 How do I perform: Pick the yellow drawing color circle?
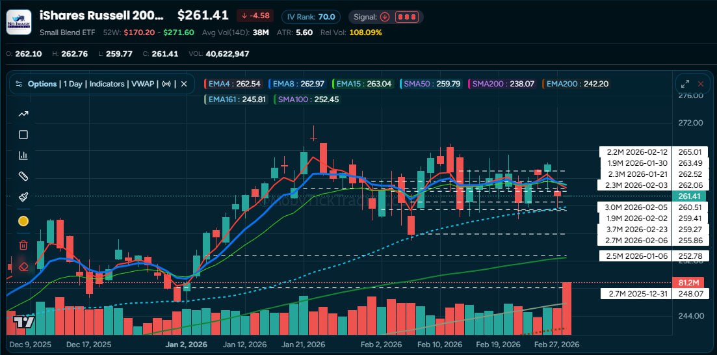point(23,222)
